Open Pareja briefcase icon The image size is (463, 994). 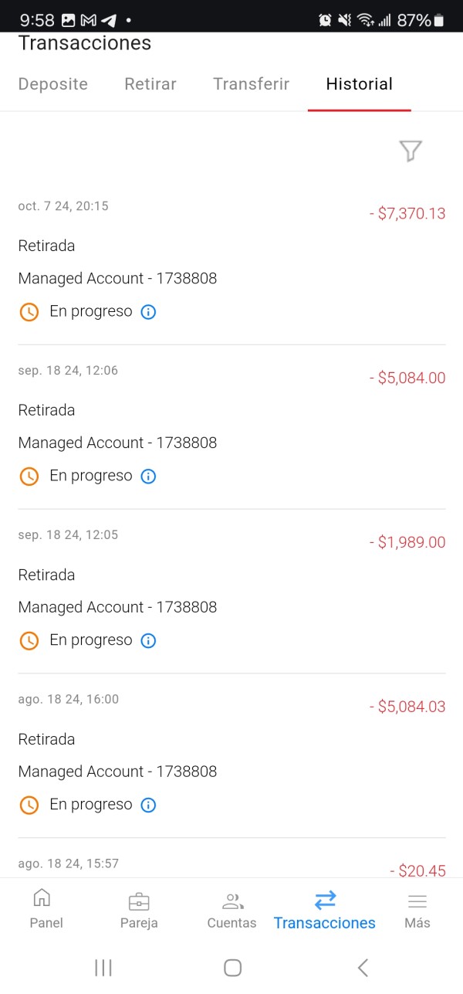[x=139, y=901]
